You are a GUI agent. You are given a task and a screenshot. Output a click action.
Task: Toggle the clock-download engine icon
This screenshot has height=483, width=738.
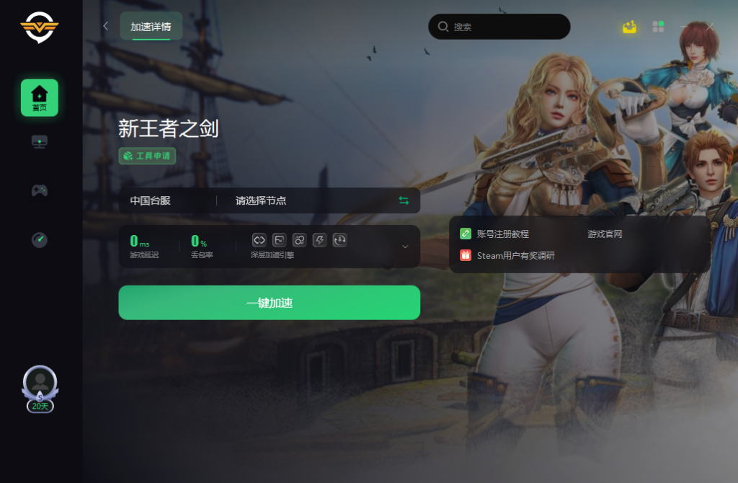340,240
